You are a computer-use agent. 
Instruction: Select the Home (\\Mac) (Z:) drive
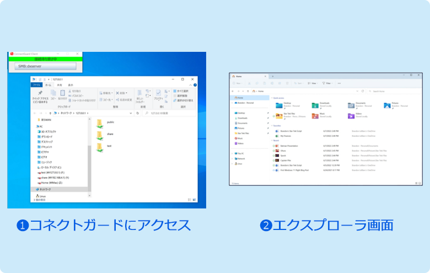pyautogui.click(x=50, y=183)
